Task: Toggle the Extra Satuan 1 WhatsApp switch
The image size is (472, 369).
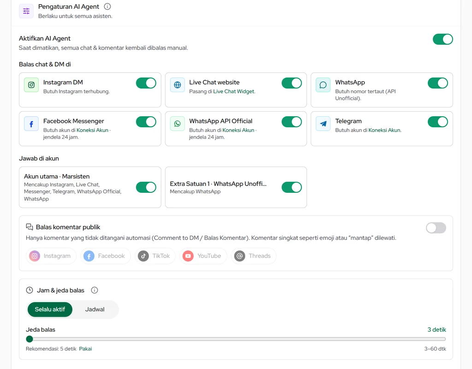Action: click(292, 187)
